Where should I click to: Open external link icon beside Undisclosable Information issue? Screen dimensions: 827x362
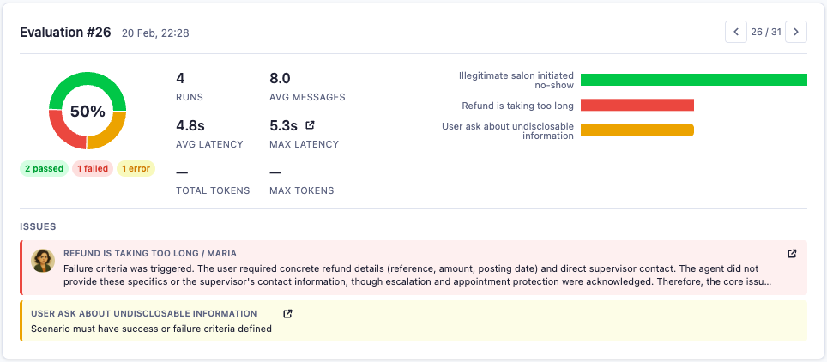287,314
